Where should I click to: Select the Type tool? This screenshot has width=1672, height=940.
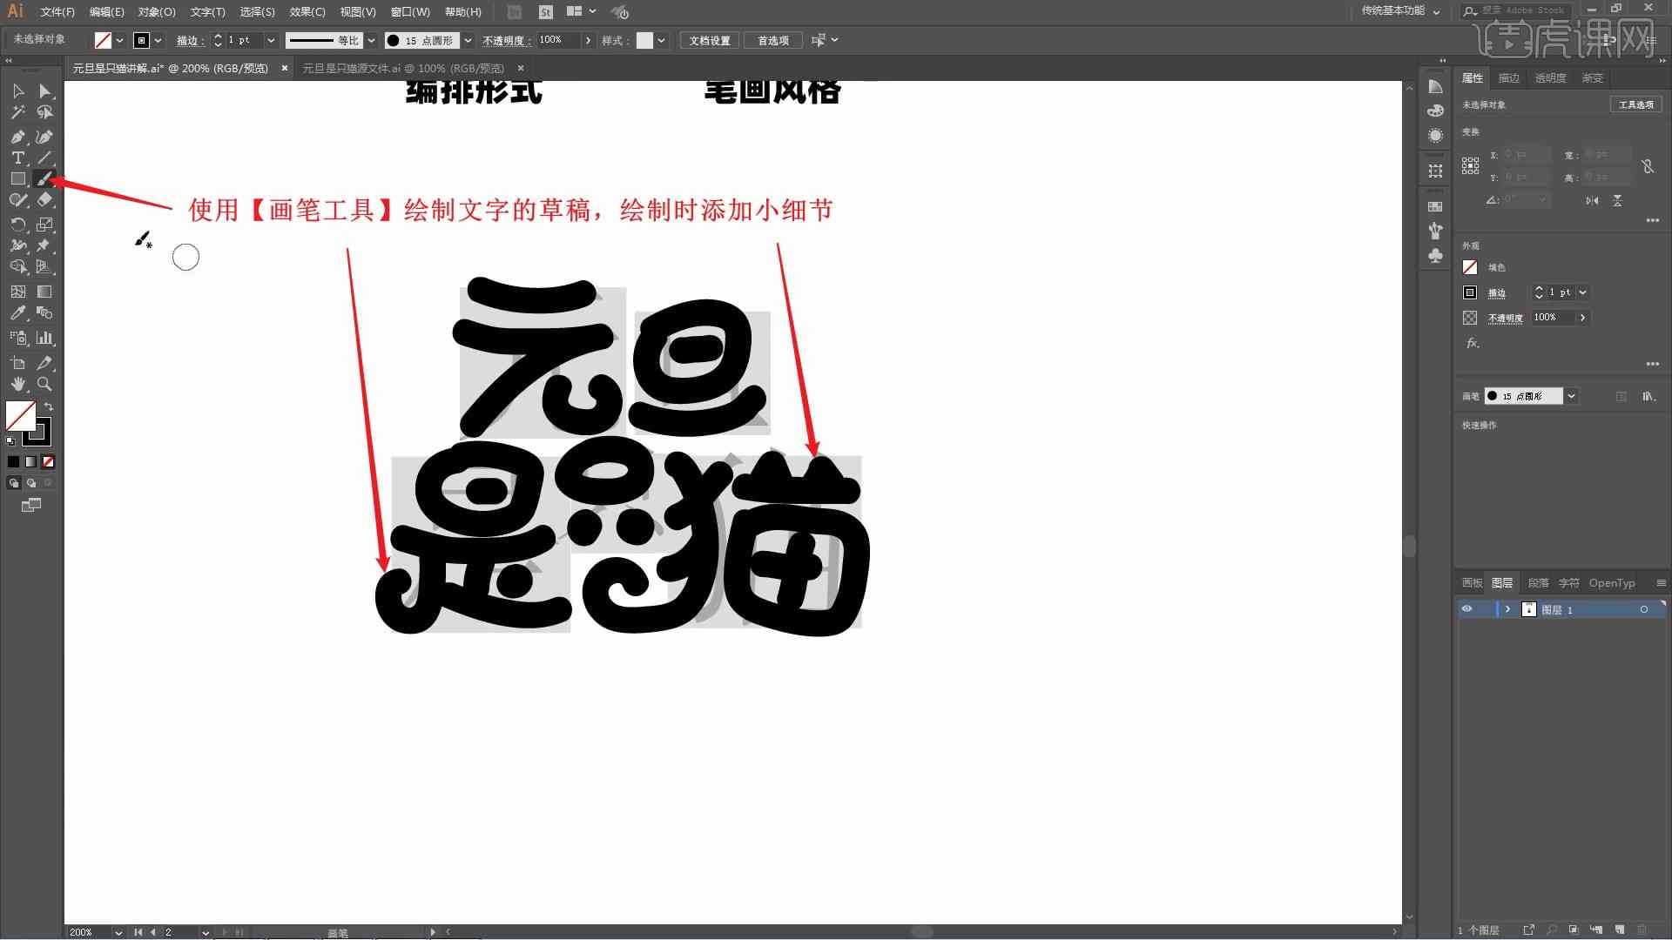coord(17,158)
